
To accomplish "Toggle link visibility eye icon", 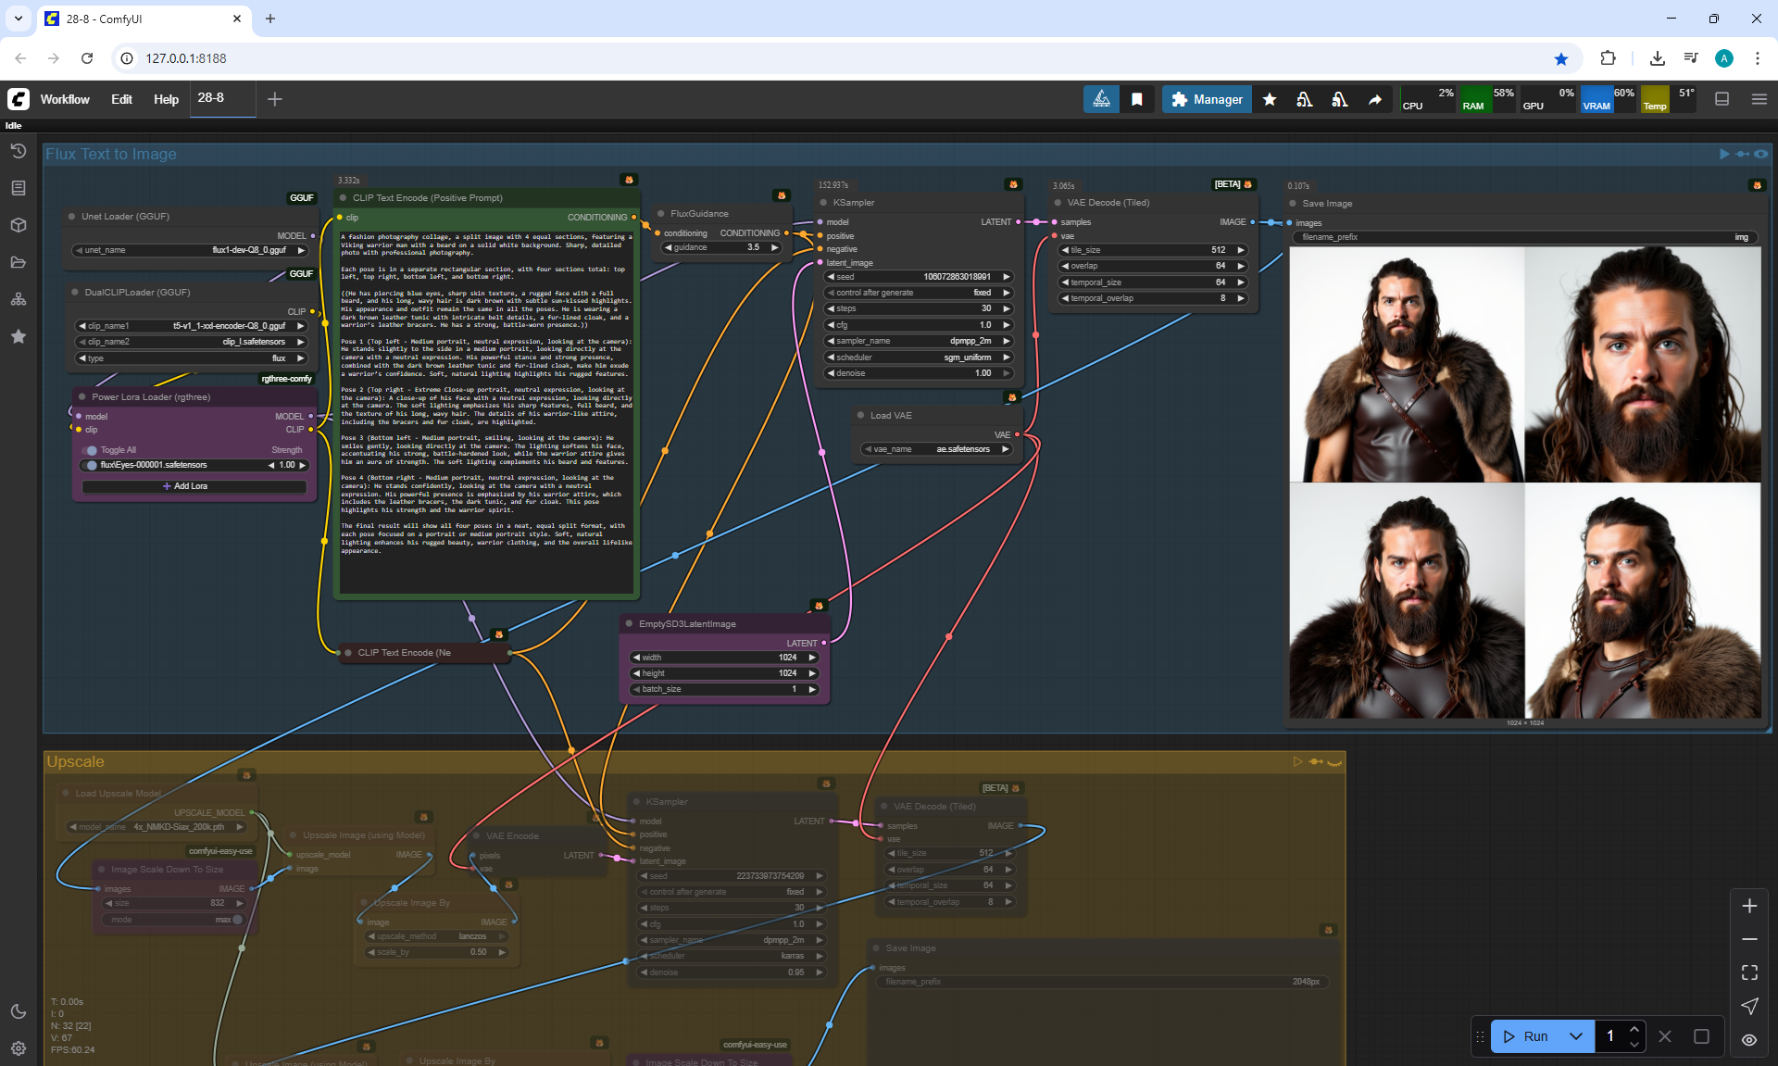I will pyautogui.click(x=1749, y=1039).
